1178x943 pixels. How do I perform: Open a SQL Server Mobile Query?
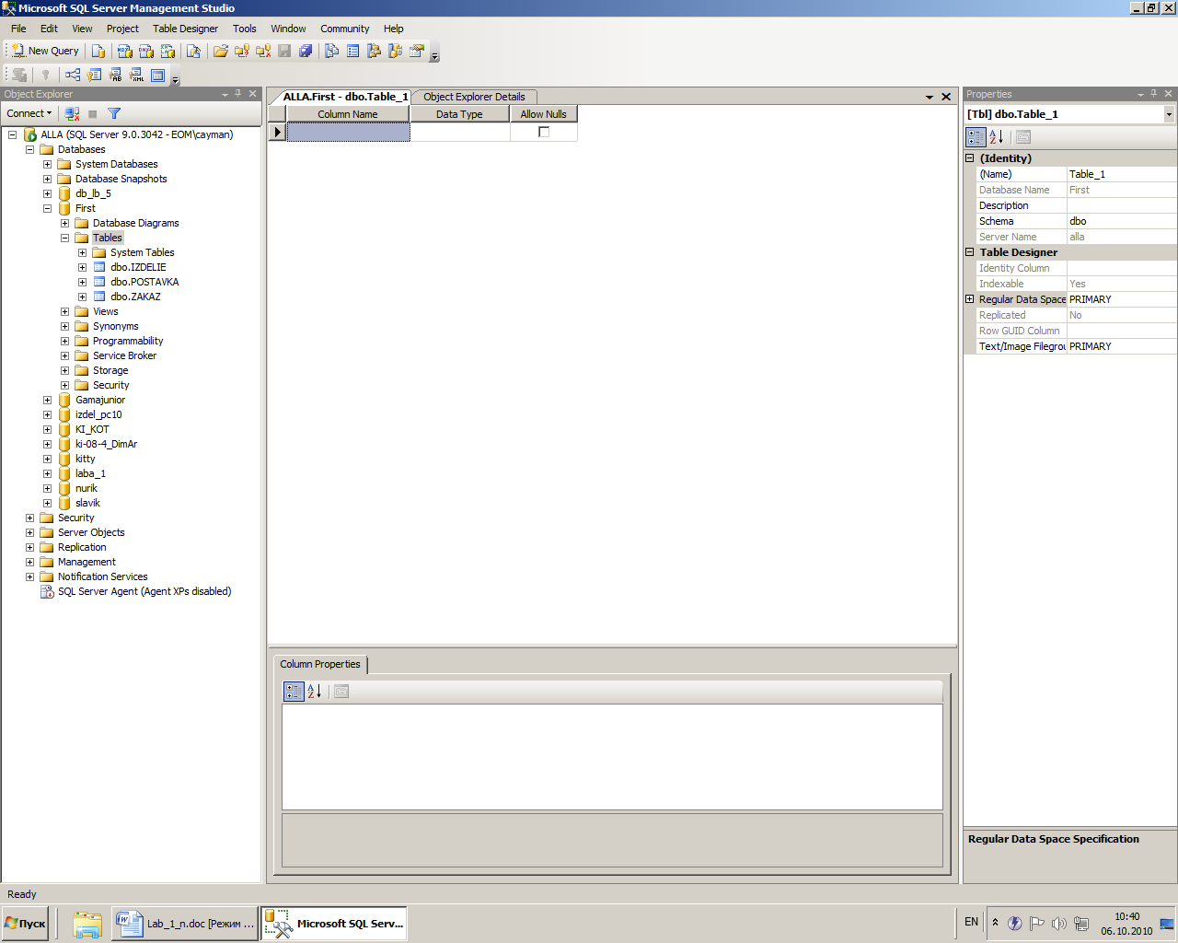coord(193,51)
